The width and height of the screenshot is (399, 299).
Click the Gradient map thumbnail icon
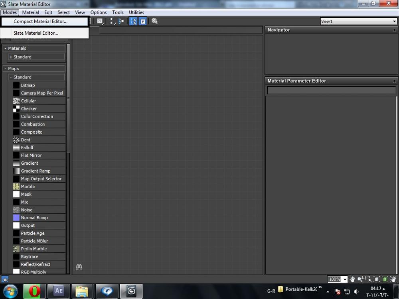[16, 163]
